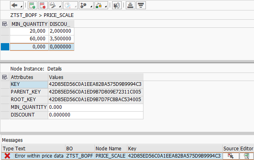Click the Attributes column header

[x=29, y=77]
